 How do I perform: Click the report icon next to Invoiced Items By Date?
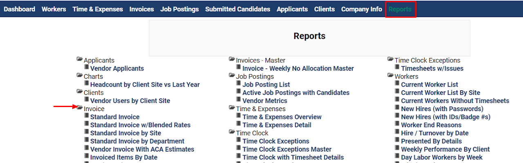[86, 156]
